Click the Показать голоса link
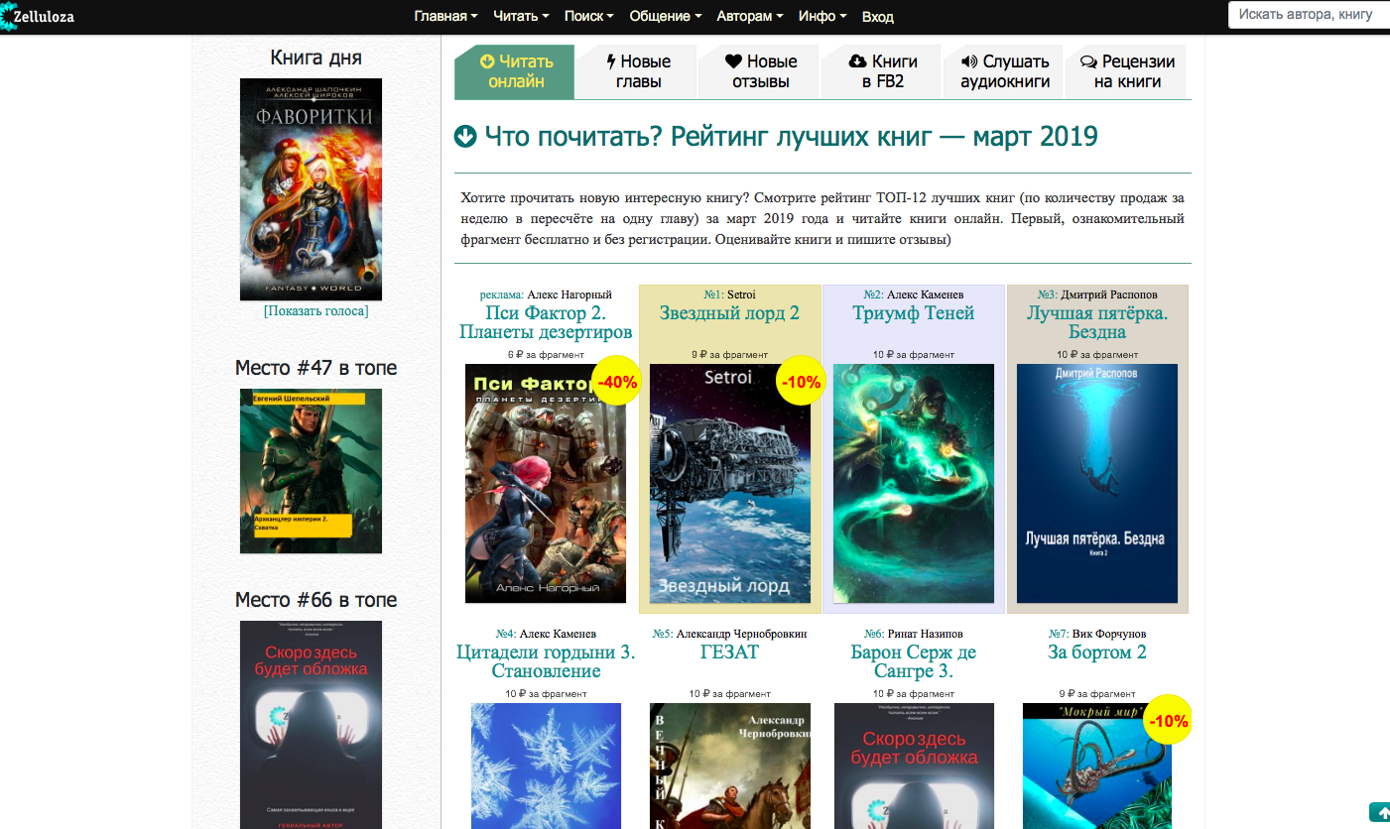This screenshot has width=1390, height=829. 316,311
